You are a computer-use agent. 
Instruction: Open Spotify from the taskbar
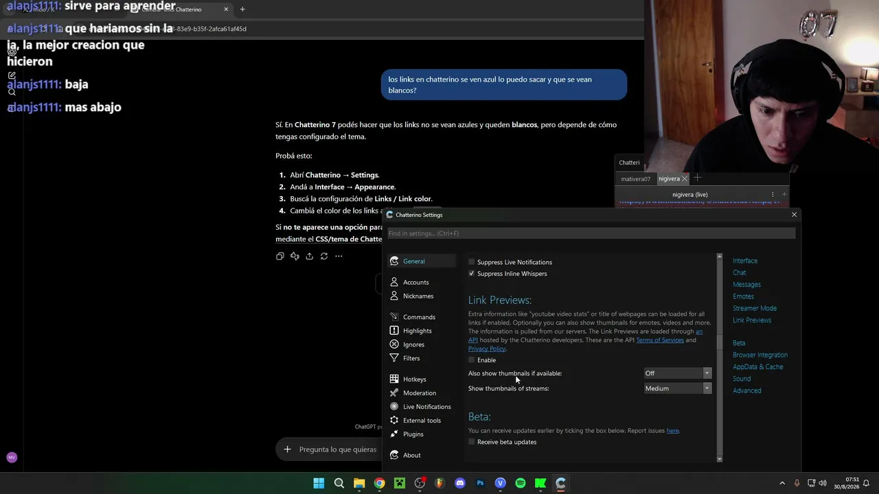(x=521, y=483)
